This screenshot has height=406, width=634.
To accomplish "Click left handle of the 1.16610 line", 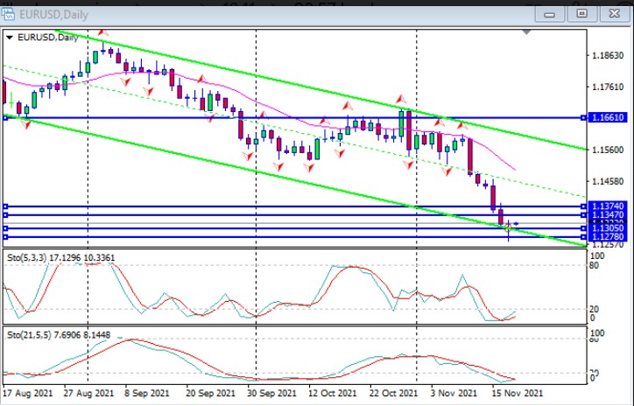I will (x=5, y=117).
